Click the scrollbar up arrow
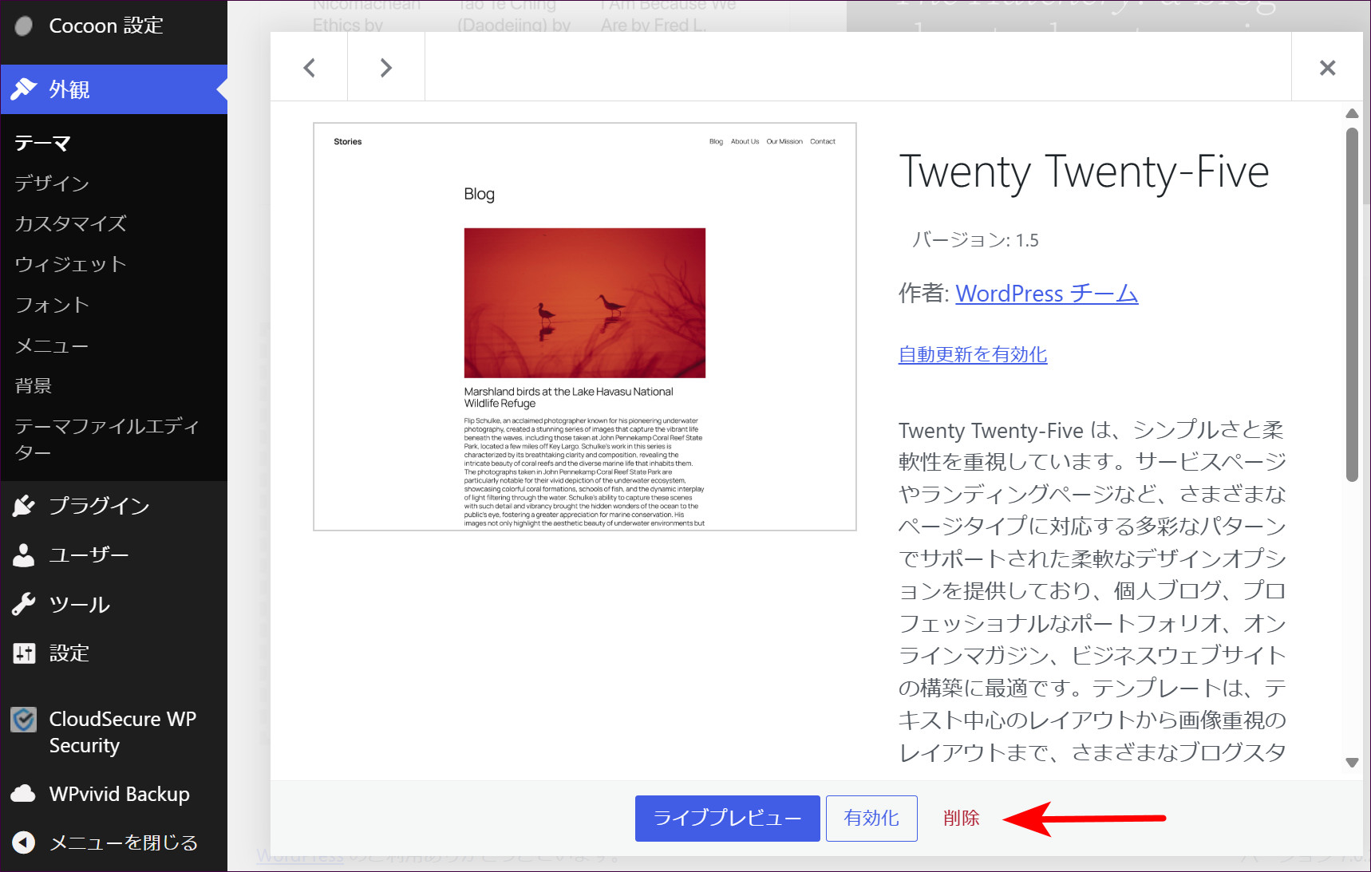This screenshot has height=872, width=1371. 1352,113
